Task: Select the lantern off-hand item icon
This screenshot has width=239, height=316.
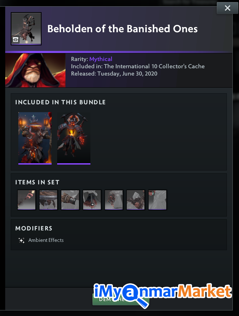Action: tap(157, 200)
